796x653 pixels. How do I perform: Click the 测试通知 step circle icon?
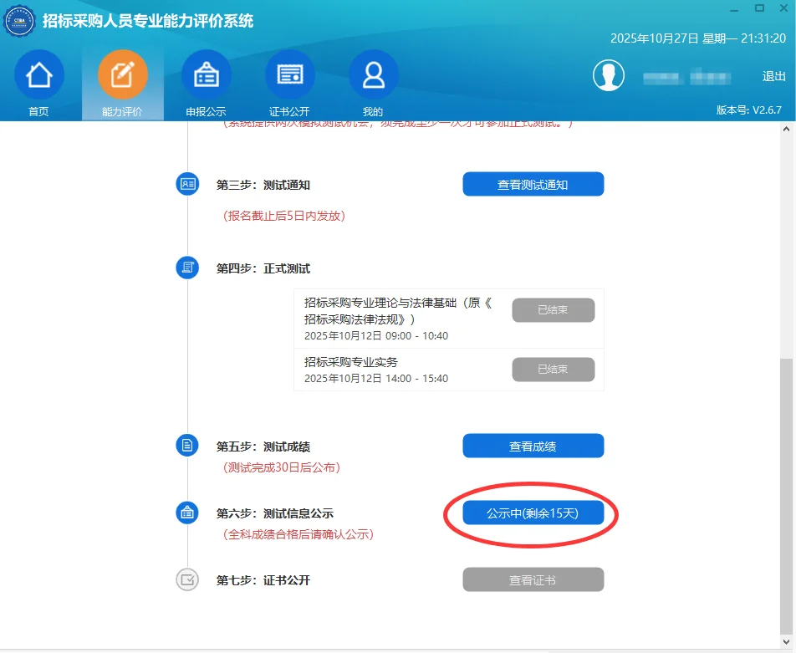click(x=187, y=184)
